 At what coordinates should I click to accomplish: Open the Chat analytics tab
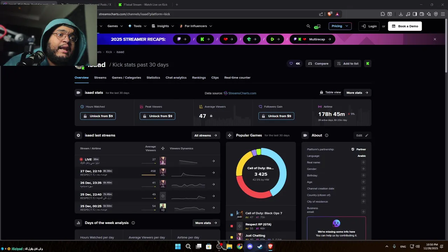pos(176,78)
